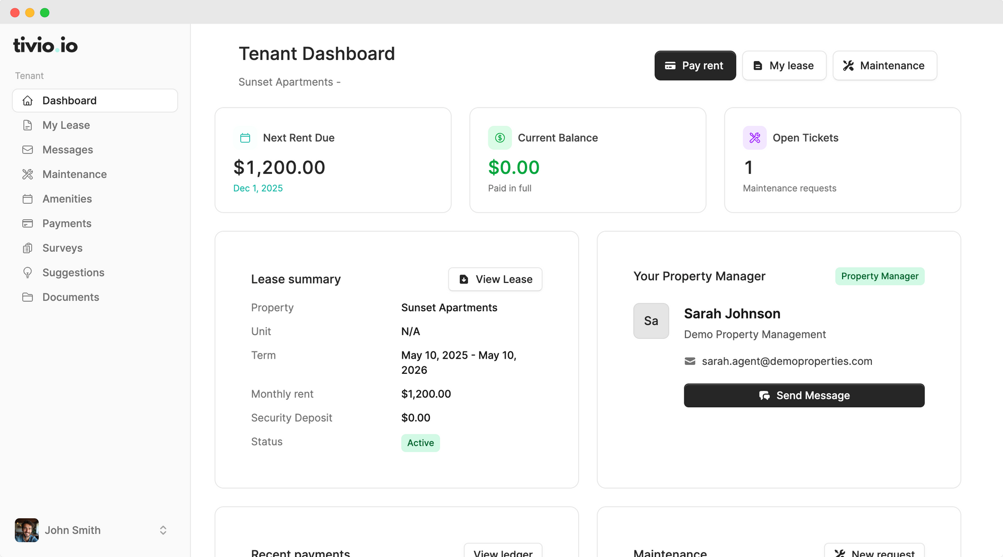The image size is (1003, 557).
Task: Click the Maintenance wrench icon in sidebar
Action: 28,174
